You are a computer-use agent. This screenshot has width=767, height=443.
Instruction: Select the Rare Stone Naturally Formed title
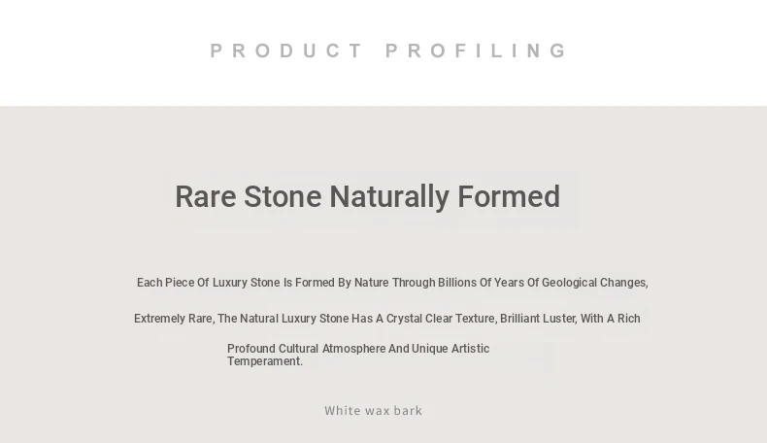coord(367,197)
